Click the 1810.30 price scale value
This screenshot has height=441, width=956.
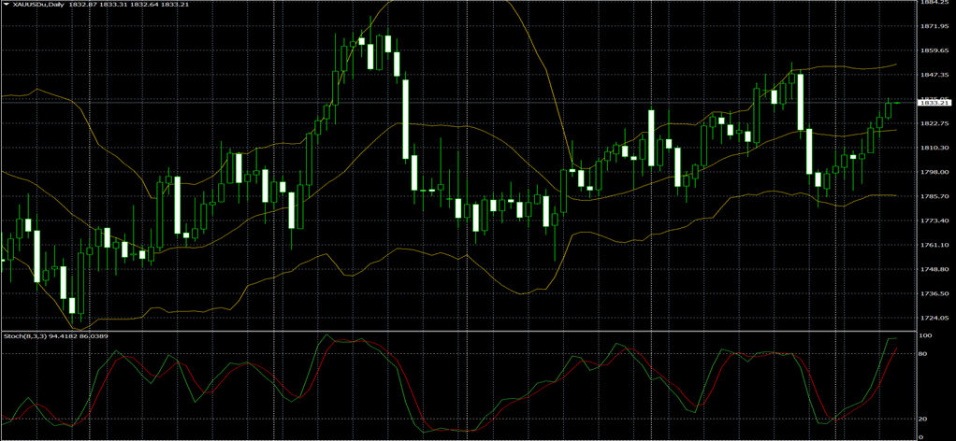click(933, 148)
